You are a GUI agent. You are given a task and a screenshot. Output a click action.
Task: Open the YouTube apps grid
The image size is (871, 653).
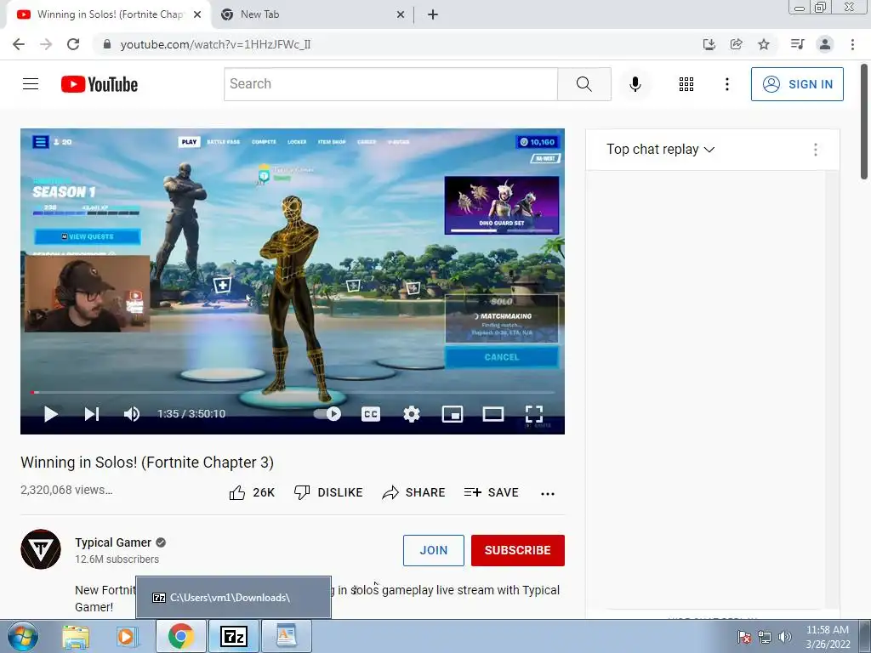[x=686, y=84]
